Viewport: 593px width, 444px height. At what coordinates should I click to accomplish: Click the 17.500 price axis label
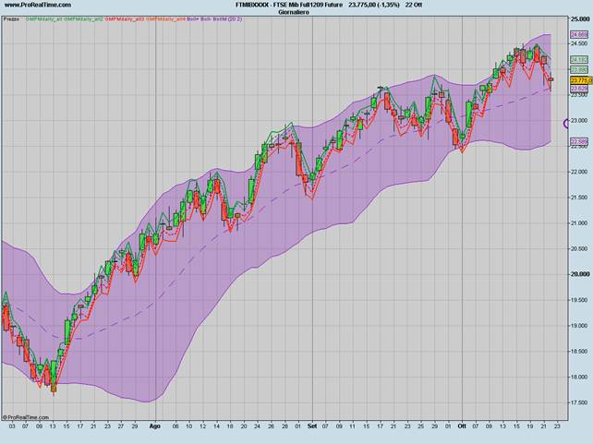[580, 402]
